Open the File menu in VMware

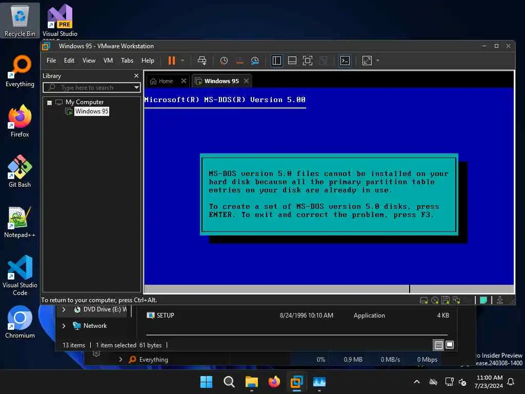point(51,61)
